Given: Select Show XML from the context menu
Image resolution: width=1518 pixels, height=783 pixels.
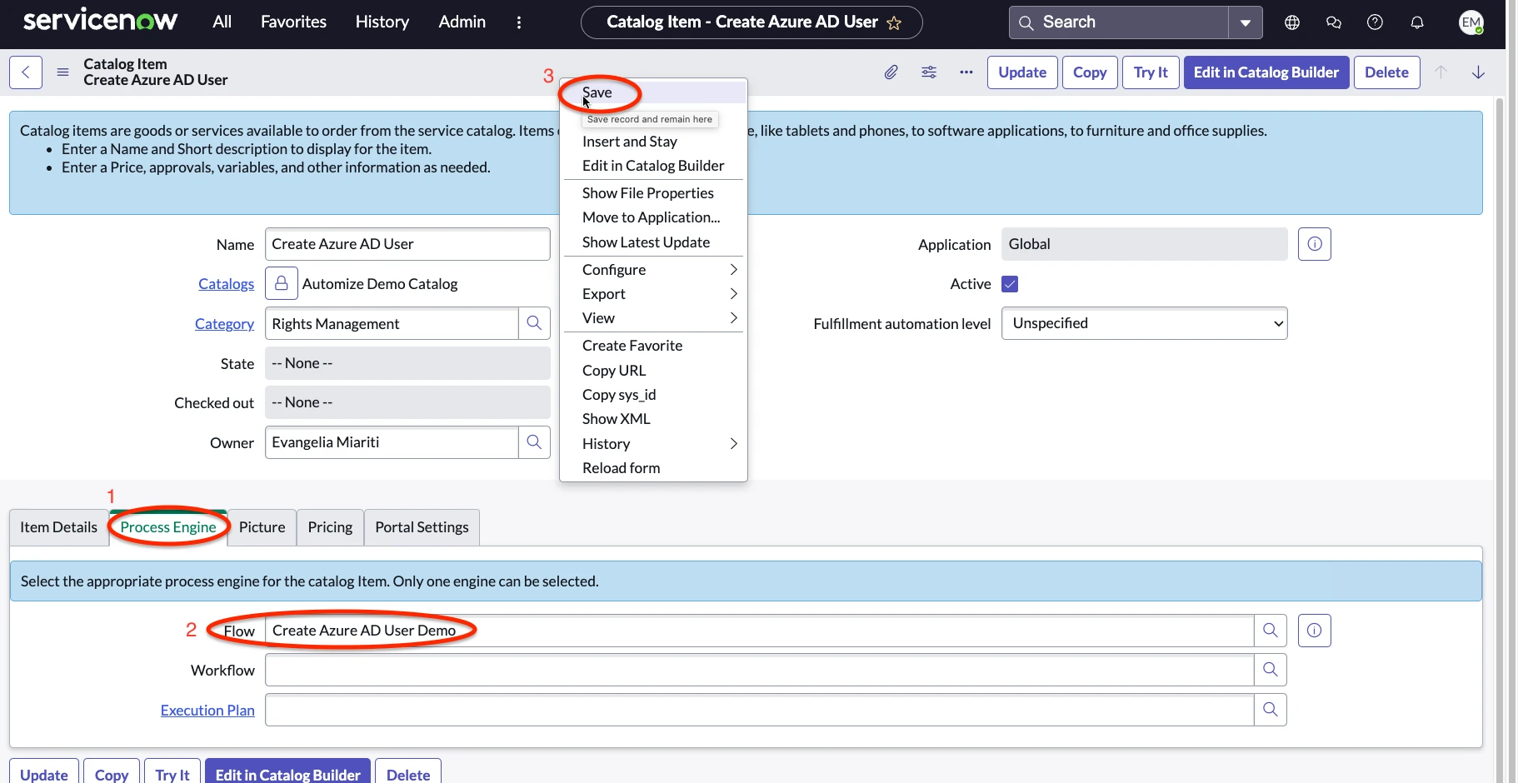Looking at the screenshot, I should pos(616,418).
